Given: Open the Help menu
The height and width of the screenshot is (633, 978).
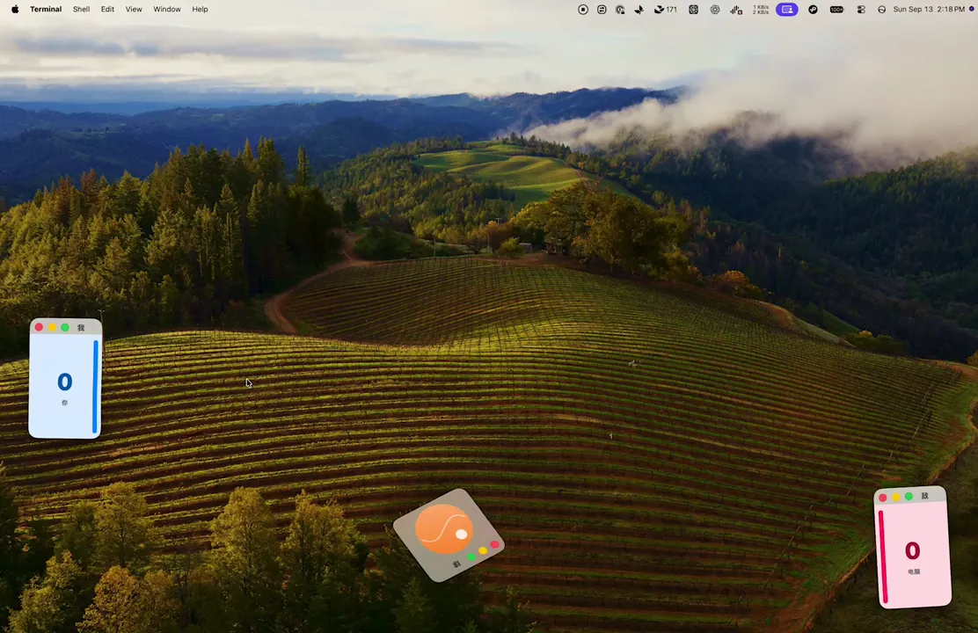Looking at the screenshot, I should point(200,10).
